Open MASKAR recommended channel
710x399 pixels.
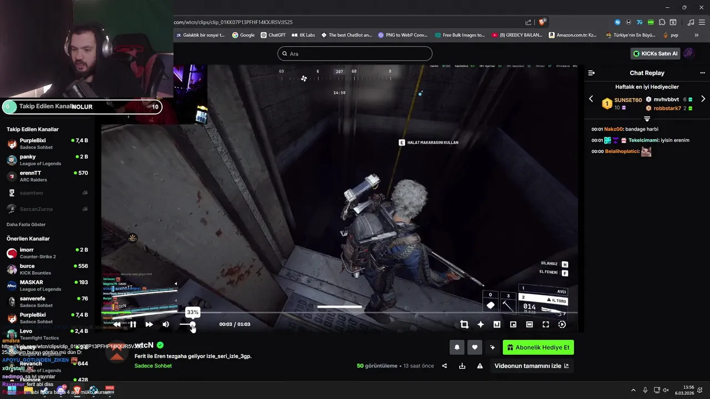(47, 285)
